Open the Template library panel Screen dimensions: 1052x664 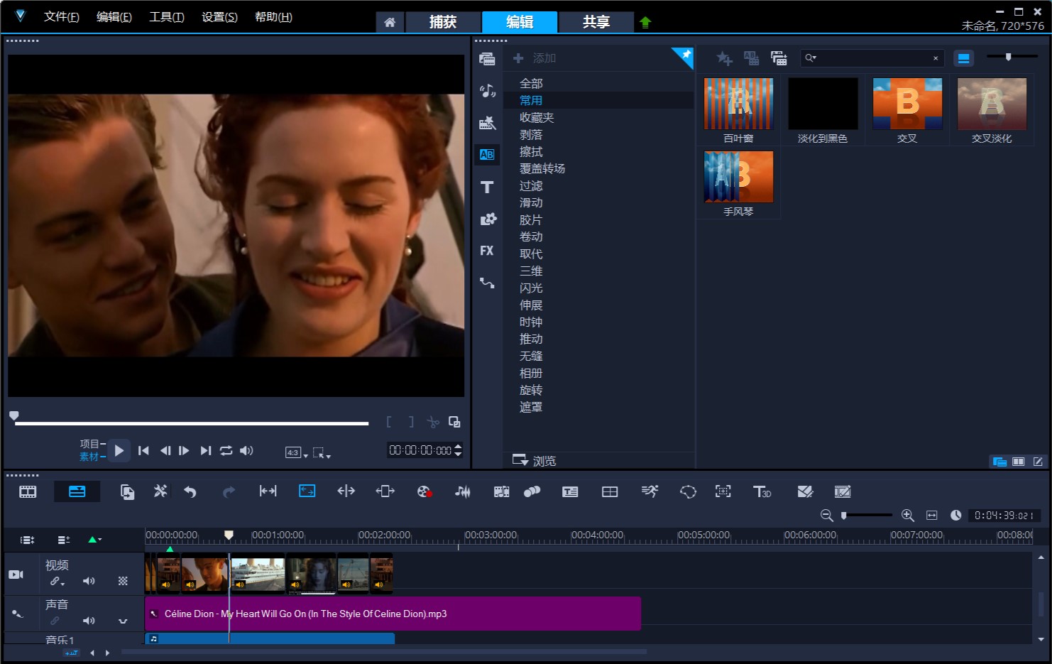tap(487, 123)
